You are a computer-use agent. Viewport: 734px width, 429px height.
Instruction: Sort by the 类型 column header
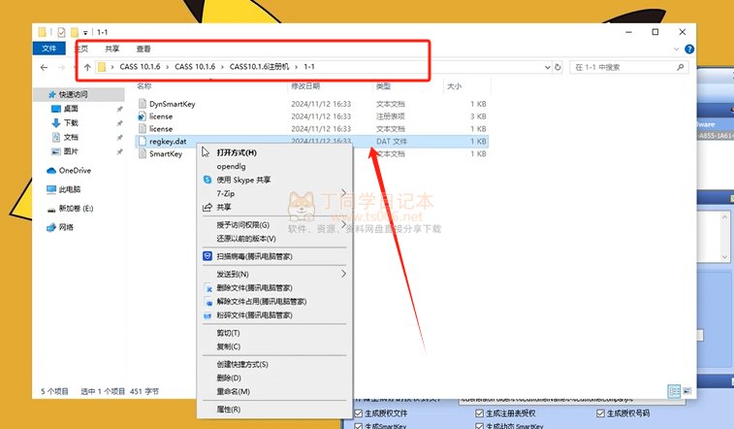[x=383, y=86]
